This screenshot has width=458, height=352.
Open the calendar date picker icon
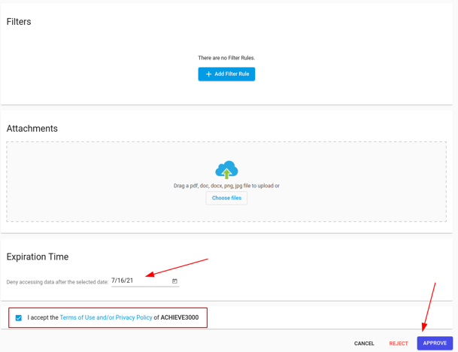pos(174,281)
